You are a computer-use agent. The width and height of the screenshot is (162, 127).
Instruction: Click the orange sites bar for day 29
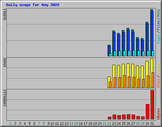point(143,84)
